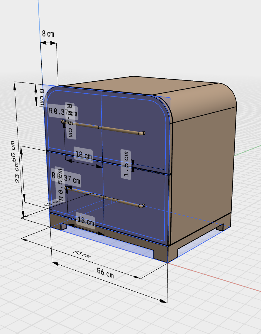Edit the horizontal 8 cm offset dimension label

[x=48, y=33]
